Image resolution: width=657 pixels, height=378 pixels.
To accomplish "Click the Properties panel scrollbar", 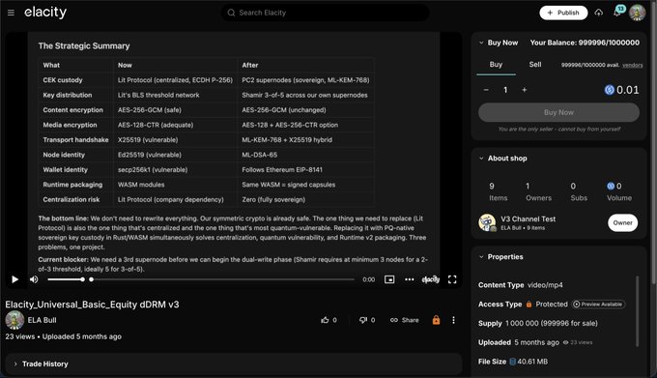I will [x=638, y=311].
